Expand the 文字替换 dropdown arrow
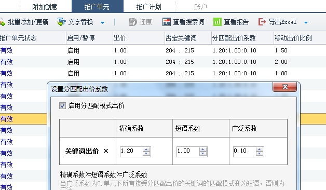Viewport: 326px width, 190px height. point(102,22)
